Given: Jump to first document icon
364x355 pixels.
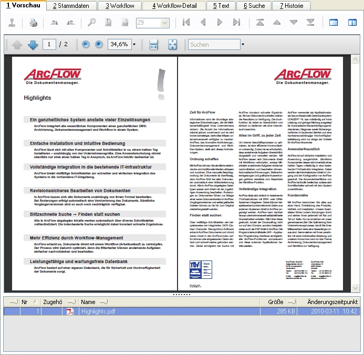Looking at the screenshot, I should [x=260, y=22].
